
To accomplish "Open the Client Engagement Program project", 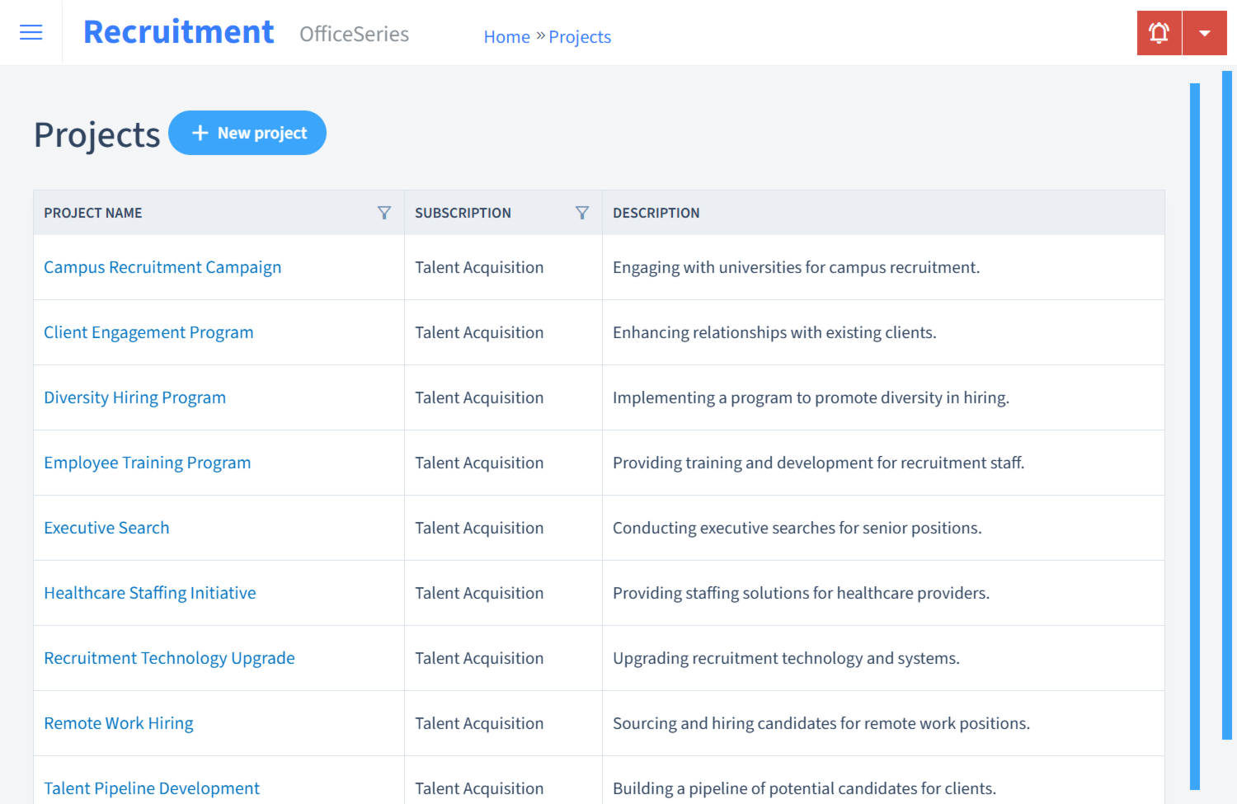I will (x=148, y=332).
